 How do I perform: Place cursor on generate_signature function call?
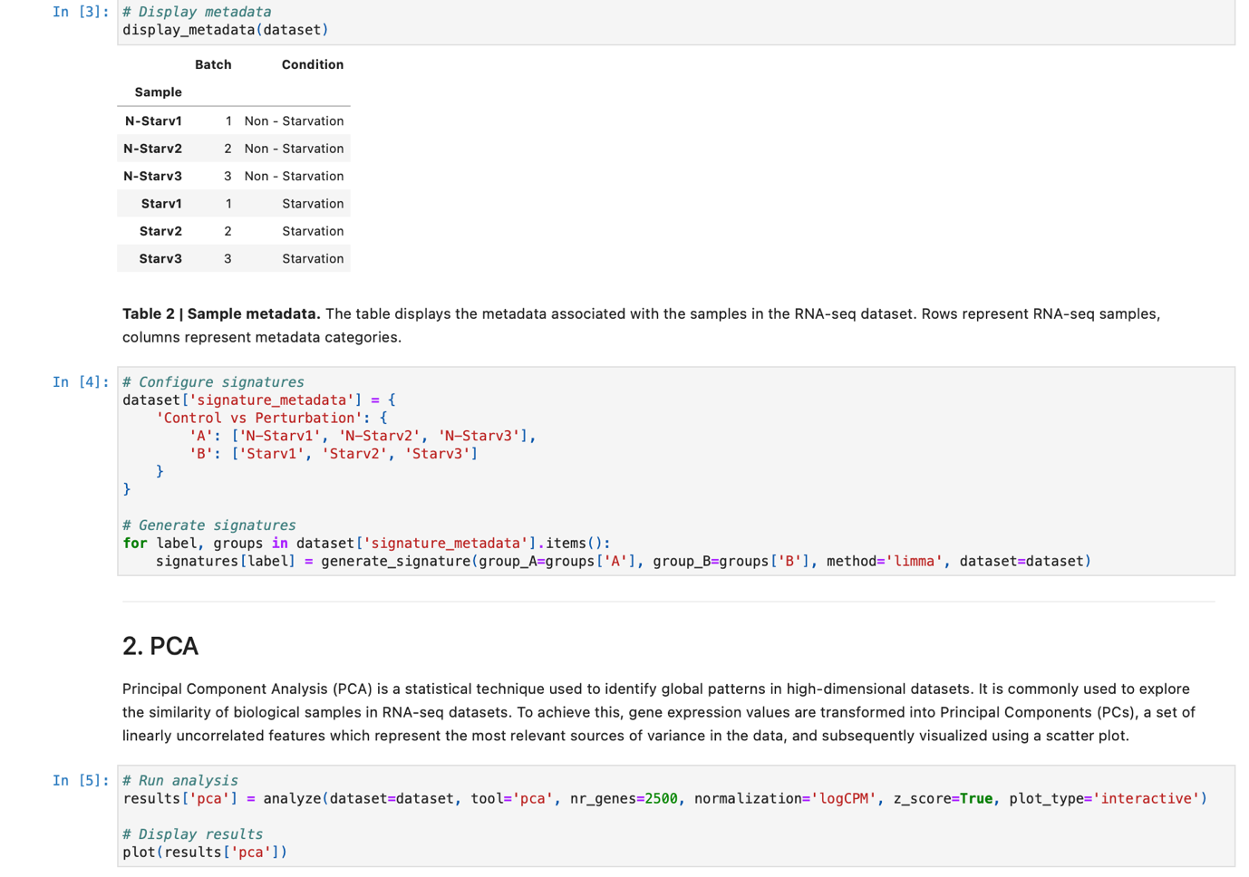point(395,562)
